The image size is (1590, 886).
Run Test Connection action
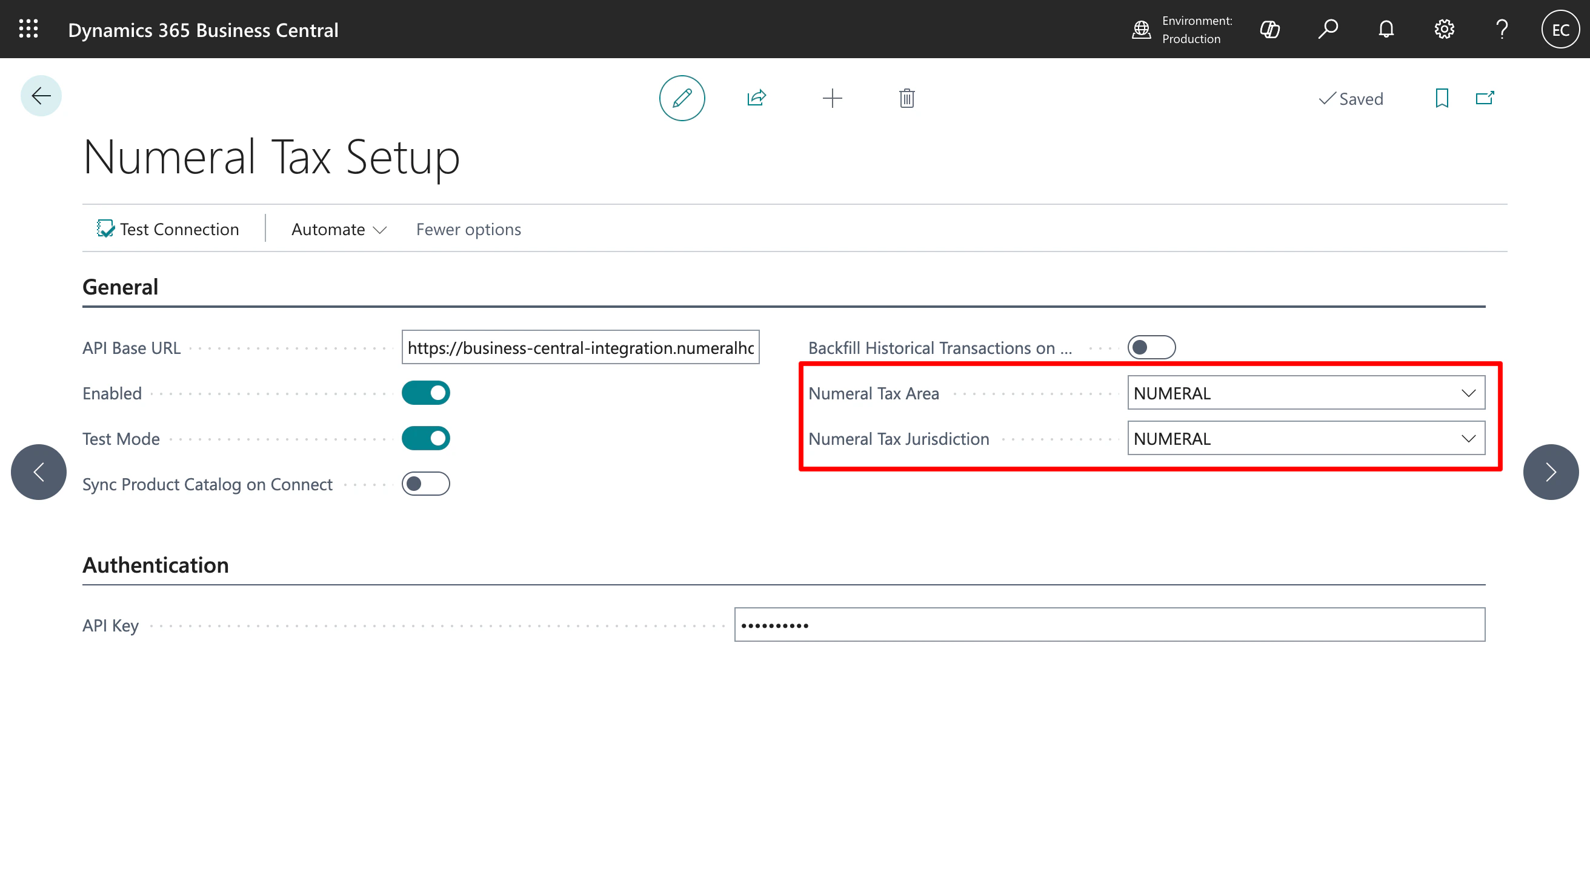(x=167, y=229)
